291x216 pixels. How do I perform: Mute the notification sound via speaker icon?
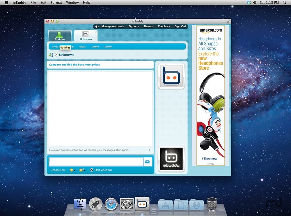click(x=96, y=26)
